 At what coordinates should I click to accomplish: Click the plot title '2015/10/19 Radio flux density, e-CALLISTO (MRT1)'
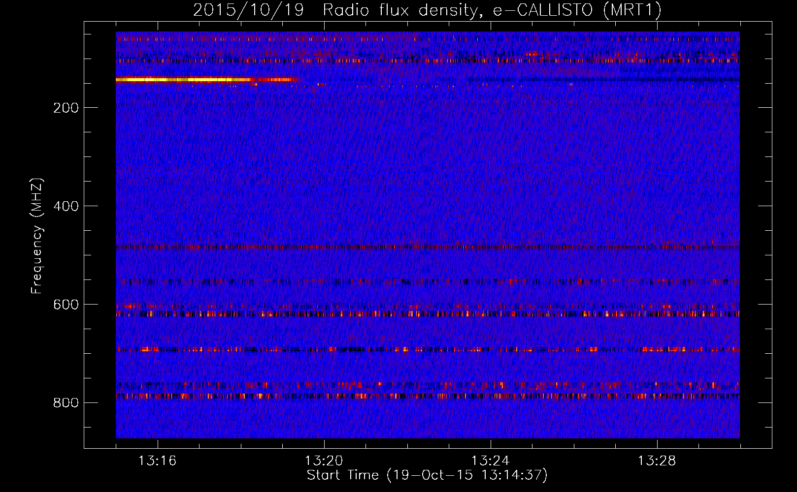point(427,10)
